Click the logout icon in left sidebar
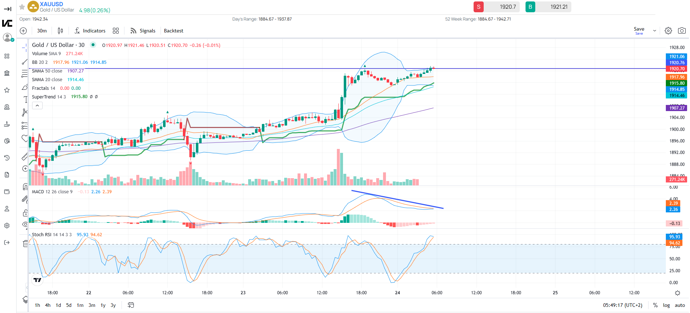This screenshot has width=690, height=313. coord(7,242)
